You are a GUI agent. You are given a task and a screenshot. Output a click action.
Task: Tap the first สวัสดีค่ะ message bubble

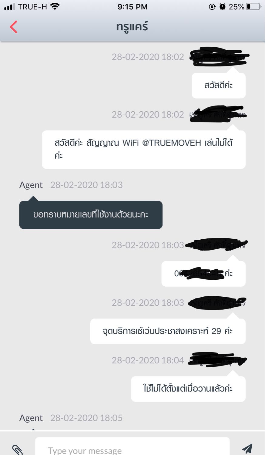point(219,86)
